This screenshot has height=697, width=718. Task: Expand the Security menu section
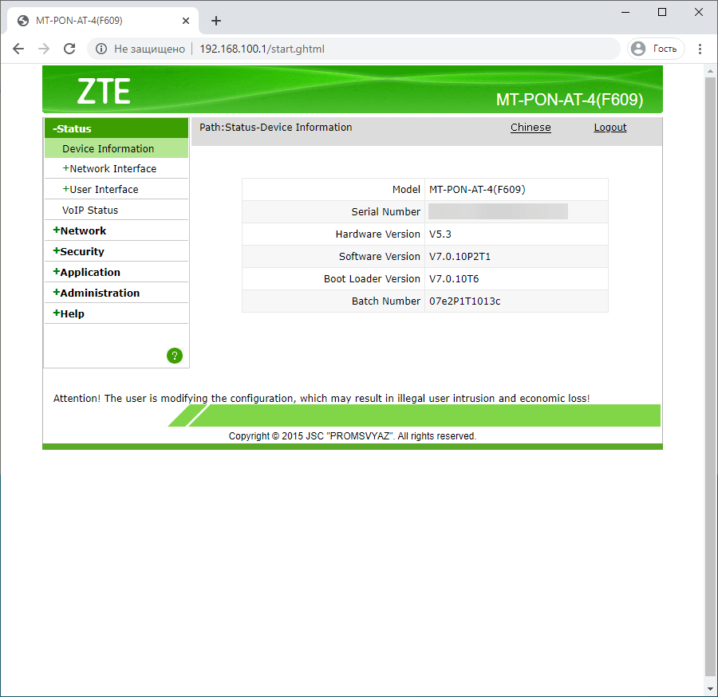82,250
